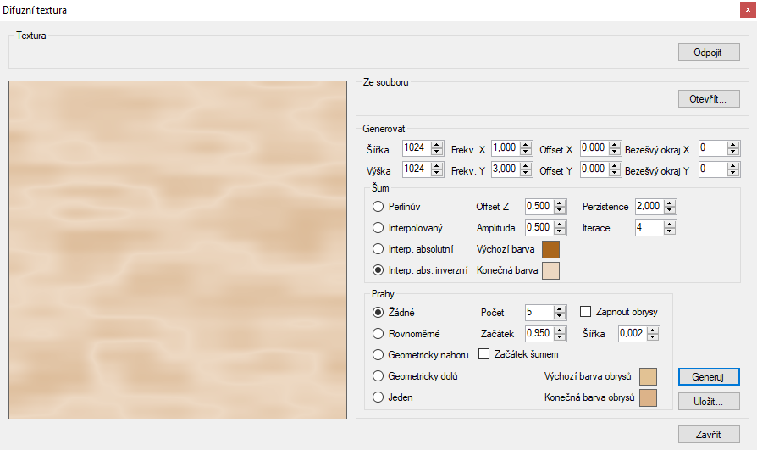Check the Začátek šumem checkbox
757x450 pixels.
pyautogui.click(x=485, y=353)
